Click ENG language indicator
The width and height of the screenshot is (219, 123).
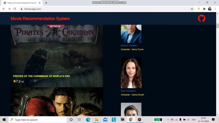(x=194, y=120)
